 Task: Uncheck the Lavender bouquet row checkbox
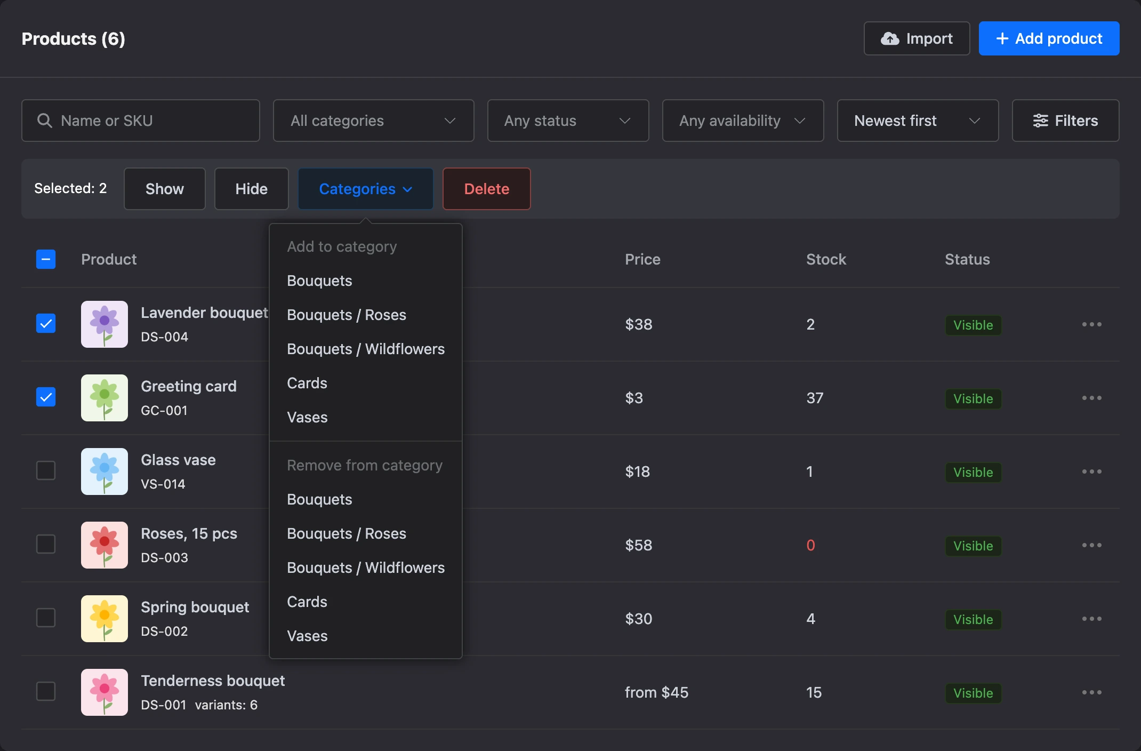pyautogui.click(x=46, y=323)
